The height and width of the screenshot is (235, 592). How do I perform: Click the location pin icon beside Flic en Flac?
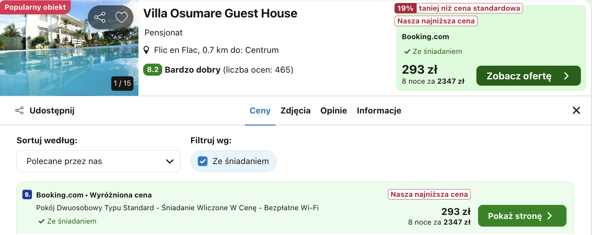(x=146, y=50)
